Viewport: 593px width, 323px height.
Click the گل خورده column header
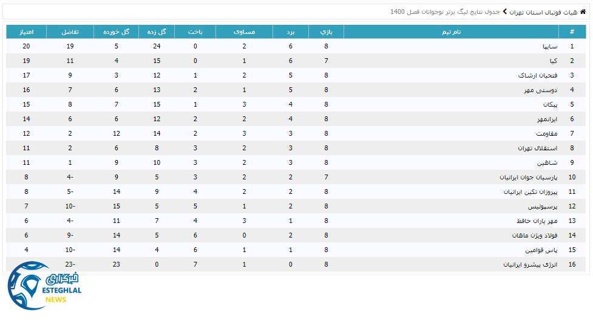pos(116,32)
